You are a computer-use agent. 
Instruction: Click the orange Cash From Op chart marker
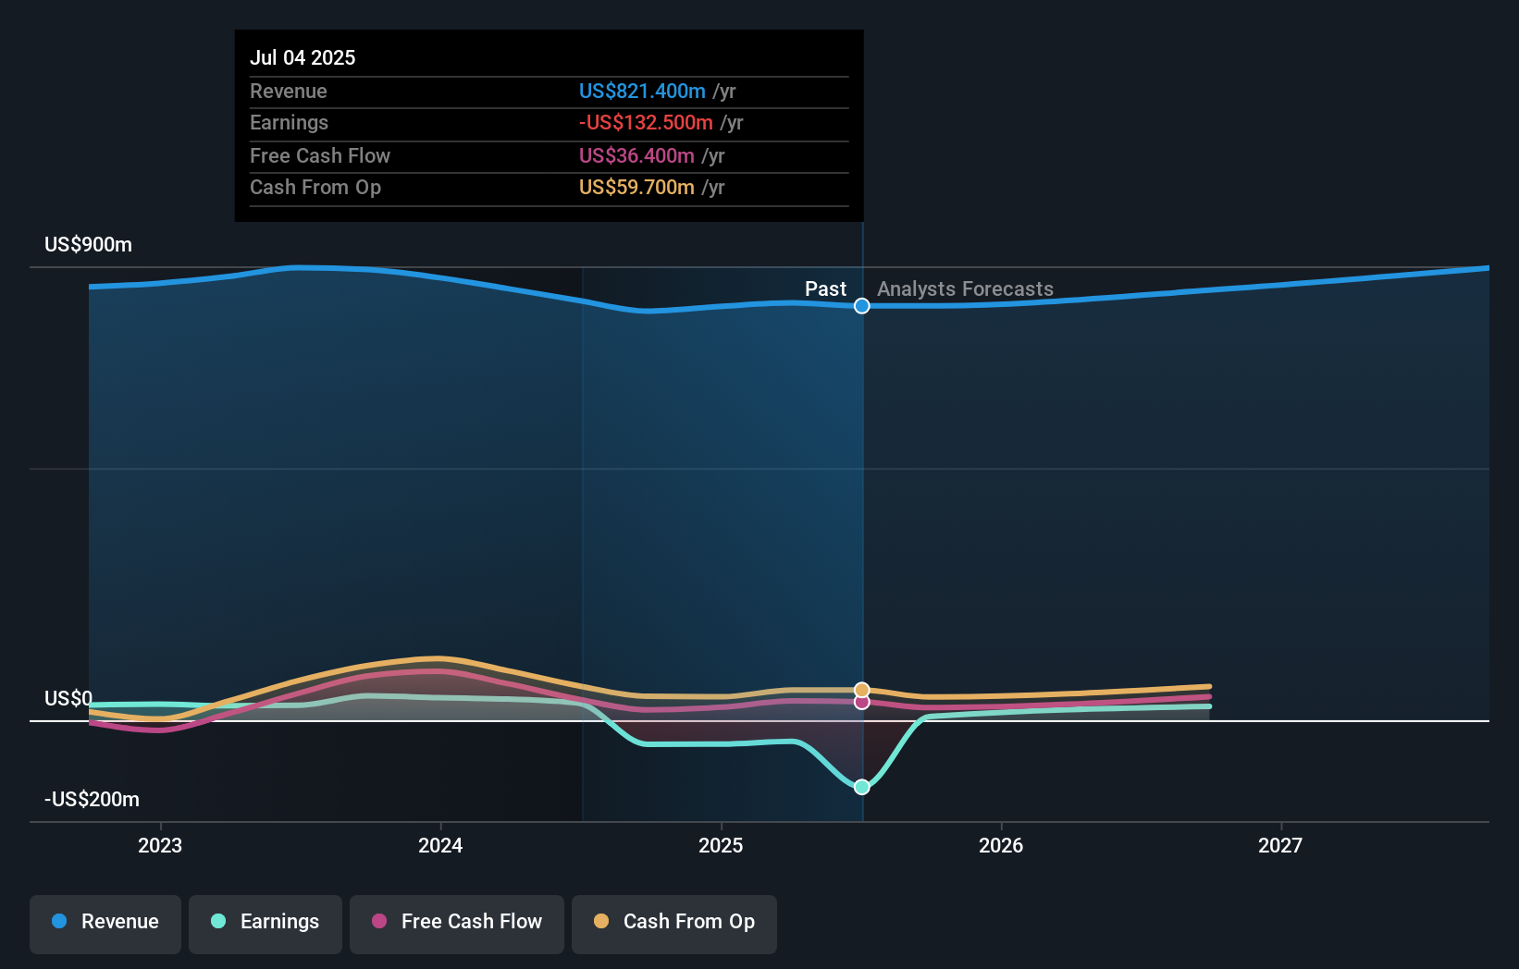861,688
